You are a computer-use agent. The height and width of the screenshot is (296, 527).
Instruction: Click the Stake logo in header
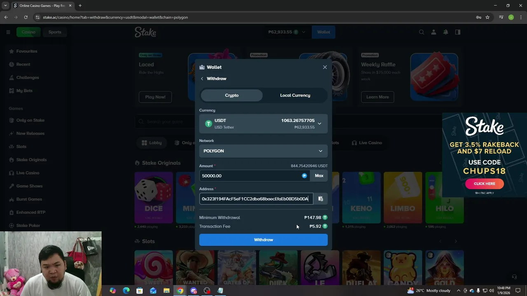tap(145, 32)
